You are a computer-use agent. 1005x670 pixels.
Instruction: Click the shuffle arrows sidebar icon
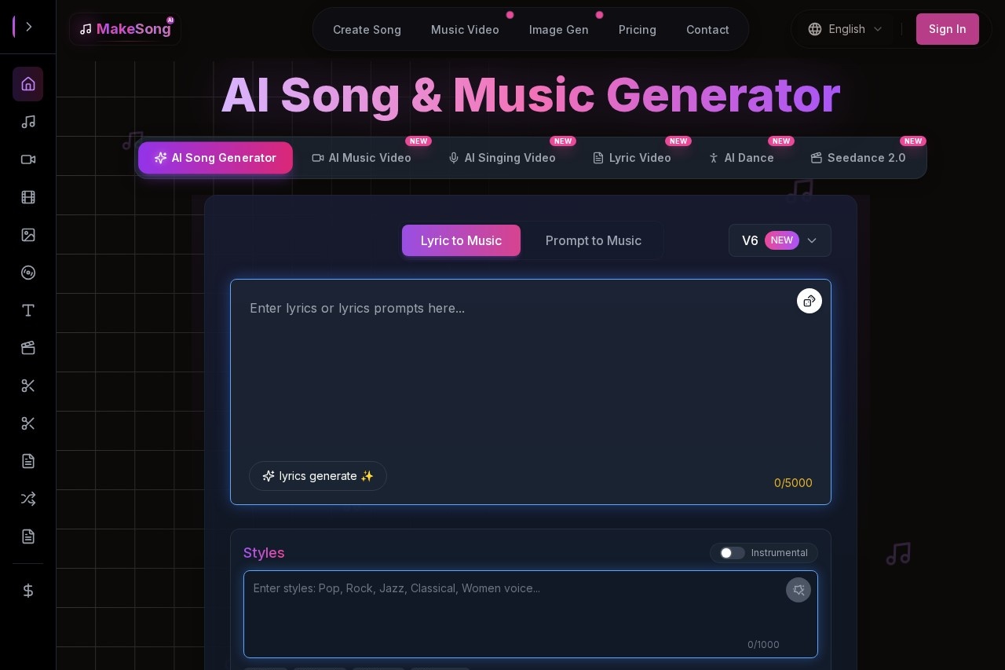[x=28, y=499]
